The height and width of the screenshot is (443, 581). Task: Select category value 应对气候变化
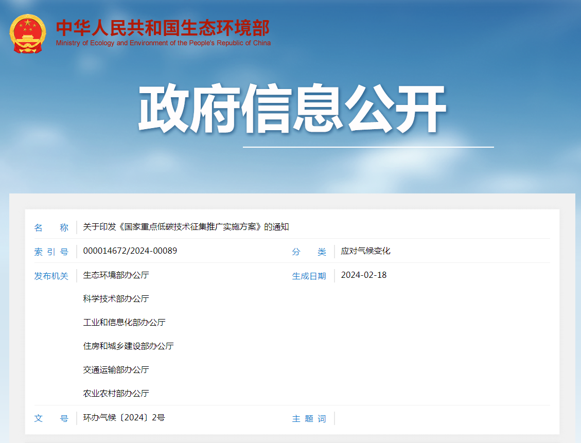[x=366, y=251]
